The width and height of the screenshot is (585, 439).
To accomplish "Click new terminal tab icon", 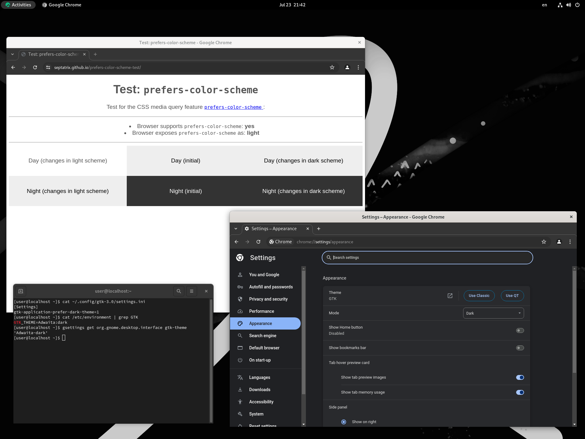I will [x=21, y=291].
